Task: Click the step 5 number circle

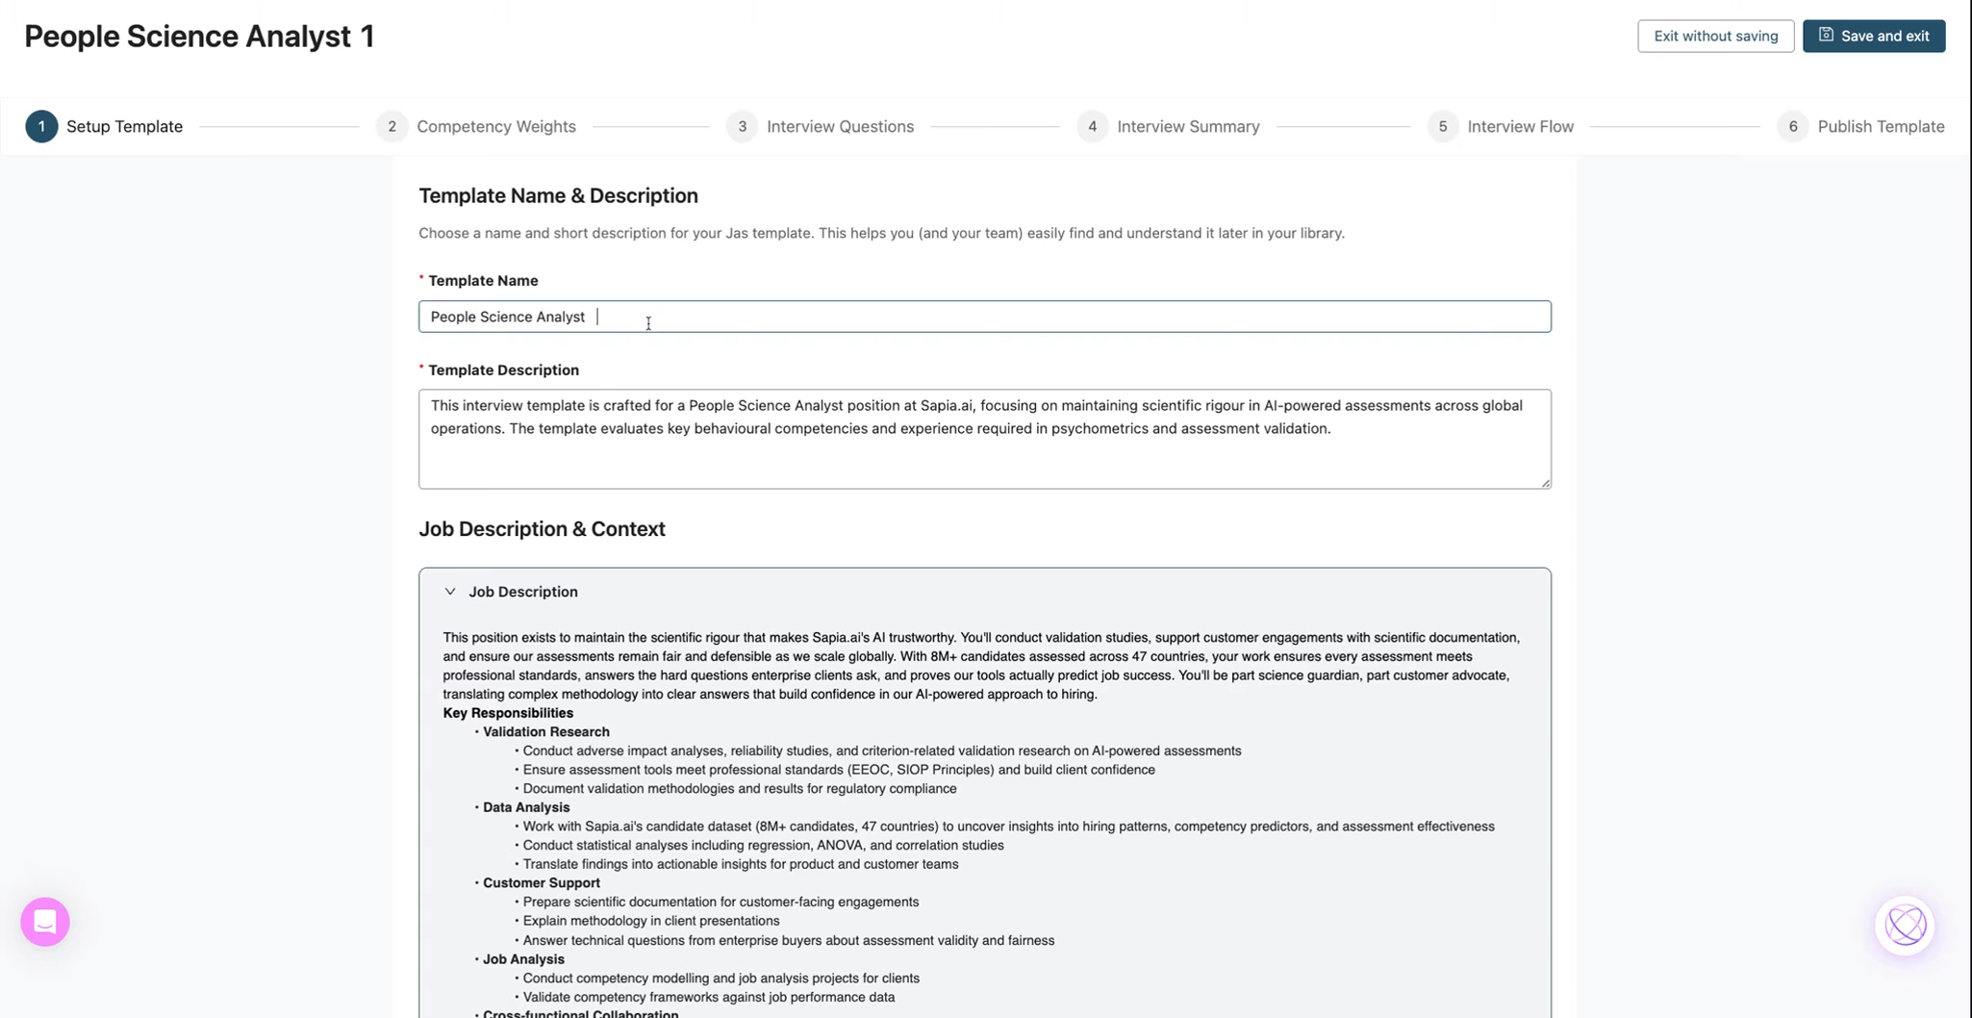Action: [x=1442, y=126]
